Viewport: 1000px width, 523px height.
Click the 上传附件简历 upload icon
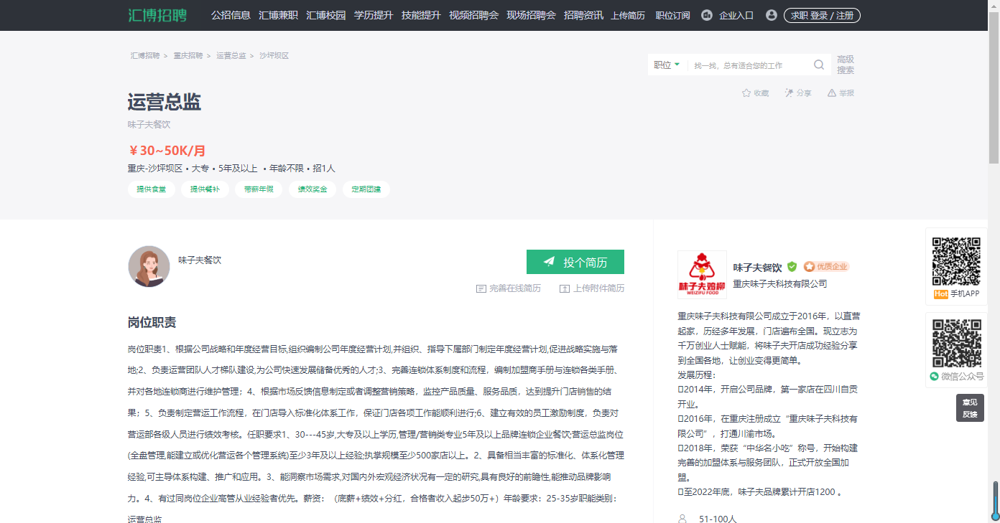tap(565, 288)
